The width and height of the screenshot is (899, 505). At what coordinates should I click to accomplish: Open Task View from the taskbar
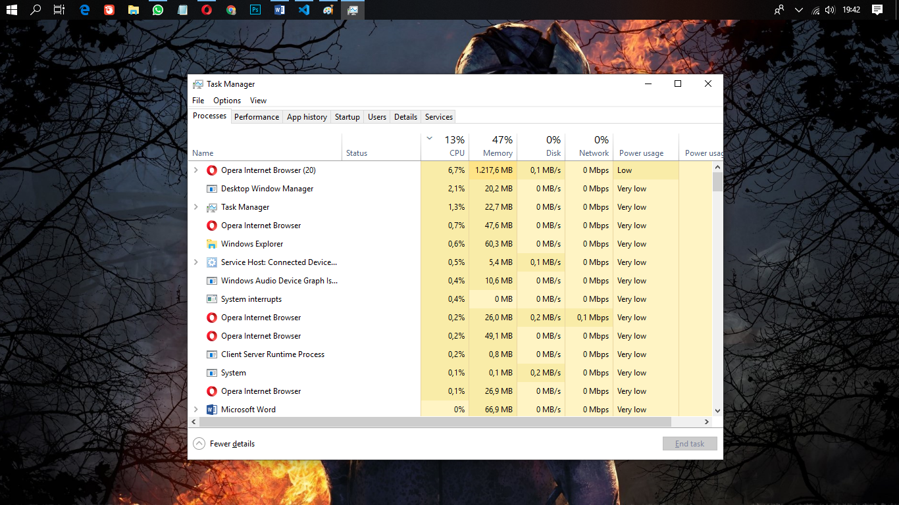pos(59,10)
